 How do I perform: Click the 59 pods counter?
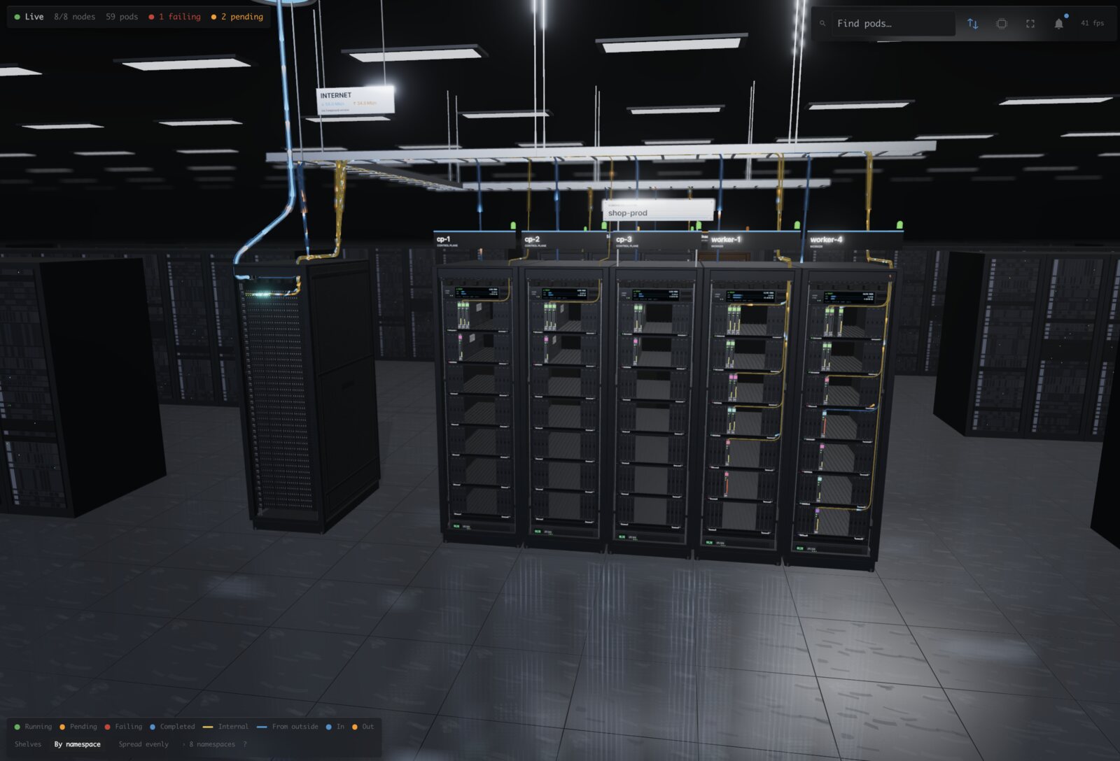tap(122, 17)
